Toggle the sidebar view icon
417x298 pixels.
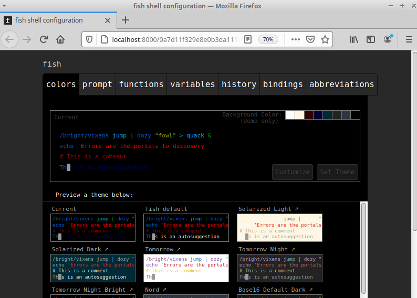pyautogui.click(x=371, y=39)
